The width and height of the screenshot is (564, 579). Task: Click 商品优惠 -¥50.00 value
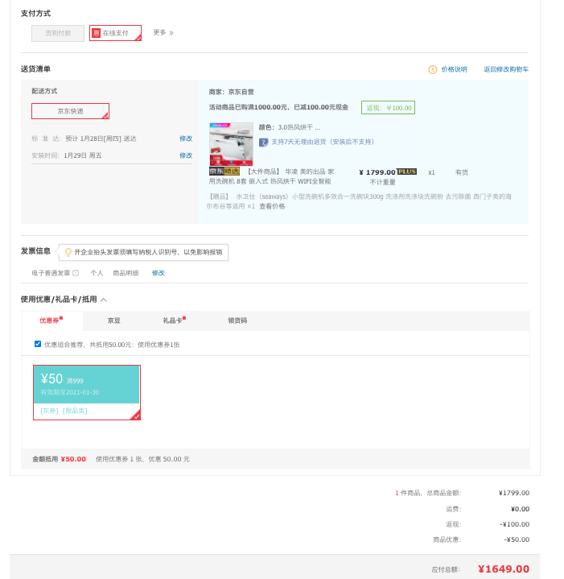[517, 540]
